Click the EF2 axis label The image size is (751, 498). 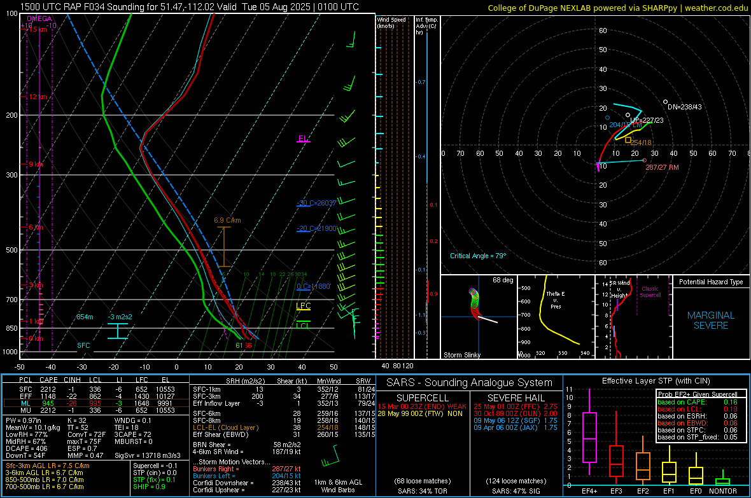pyautogui.click(x=643, y=491)
